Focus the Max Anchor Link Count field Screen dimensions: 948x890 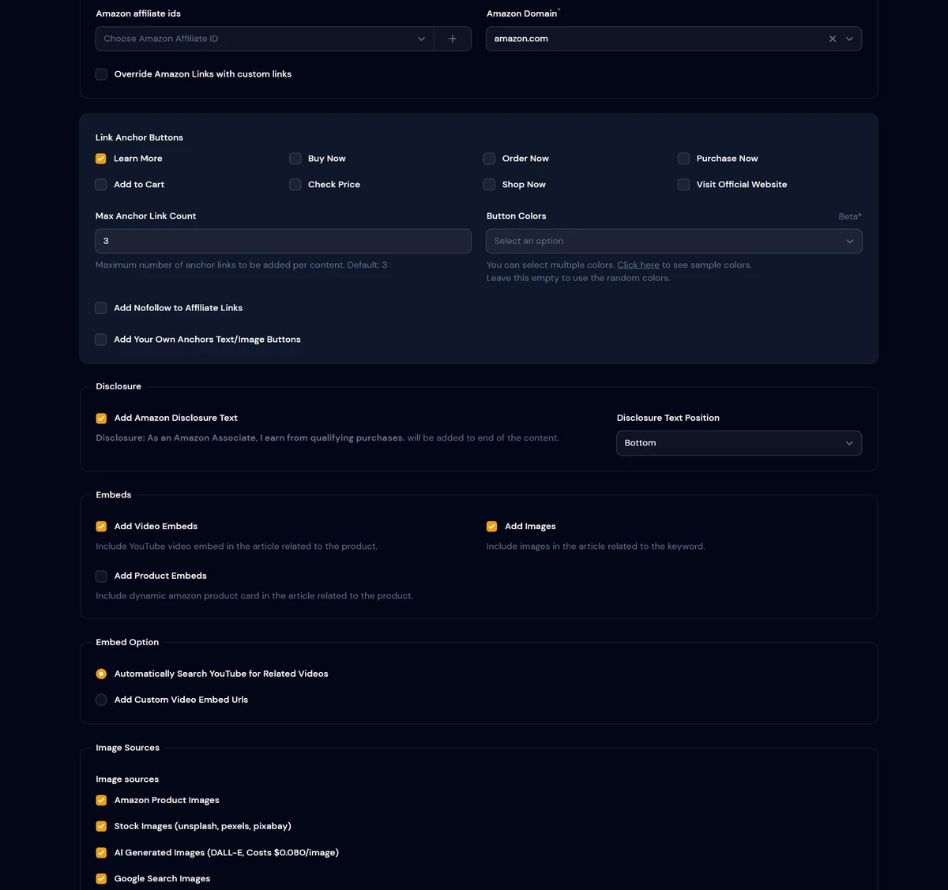(x=284, y=241)
